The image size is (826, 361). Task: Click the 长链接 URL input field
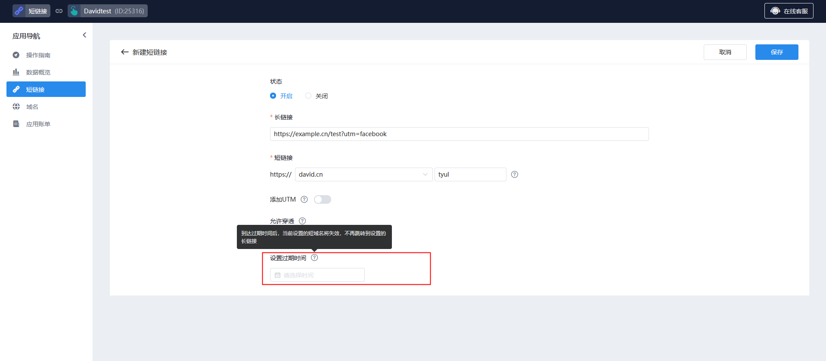point(460,134)
